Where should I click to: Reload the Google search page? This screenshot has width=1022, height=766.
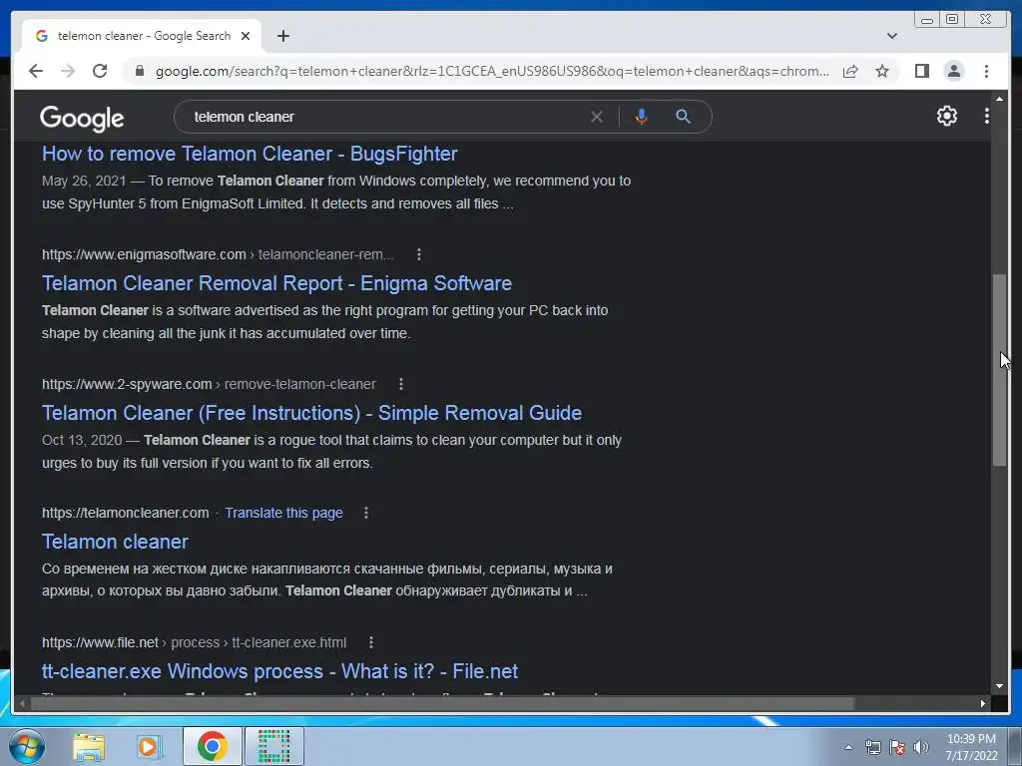[100, 71]
